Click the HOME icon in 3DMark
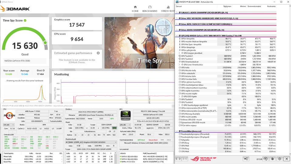The width and height of the screenshot is (291, 164). (135, 8)
